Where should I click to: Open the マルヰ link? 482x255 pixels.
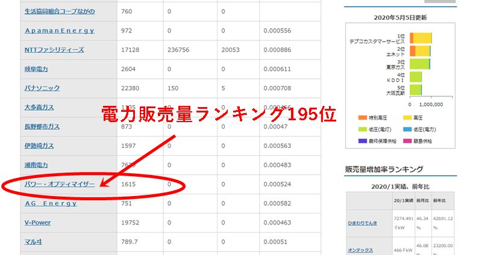33,242
